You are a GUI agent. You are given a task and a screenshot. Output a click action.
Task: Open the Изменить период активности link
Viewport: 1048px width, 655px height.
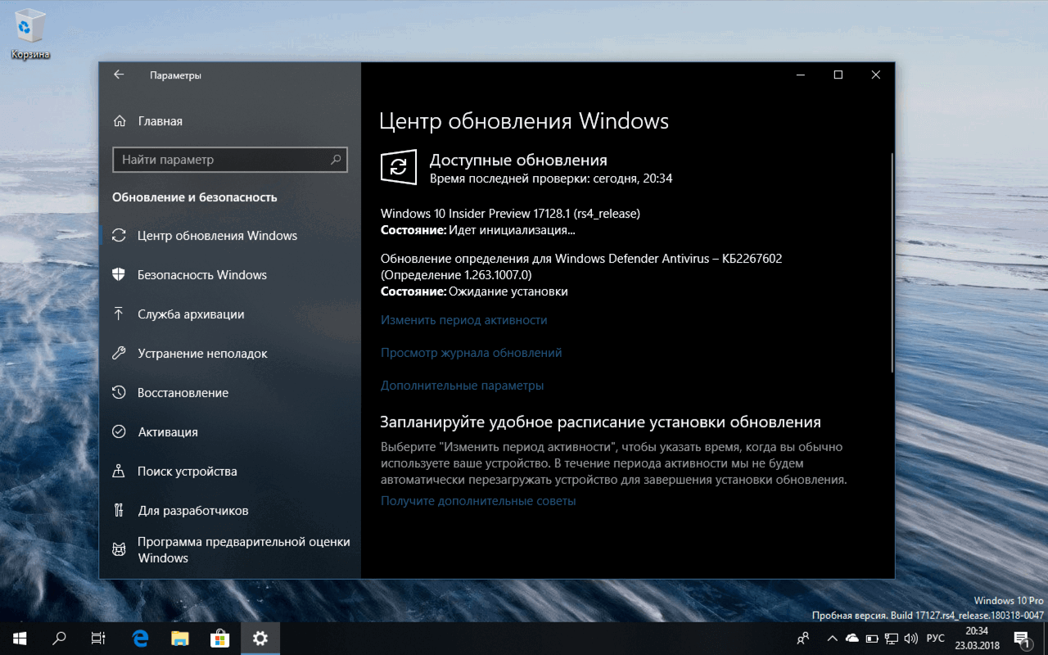[x=463, y=320]
